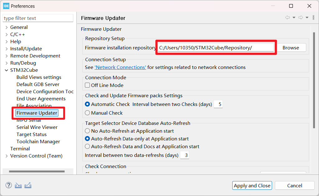The image size is (319, 196).
Task: Select Toolchain Manager in the tree
Action: (x=38, y=142)
